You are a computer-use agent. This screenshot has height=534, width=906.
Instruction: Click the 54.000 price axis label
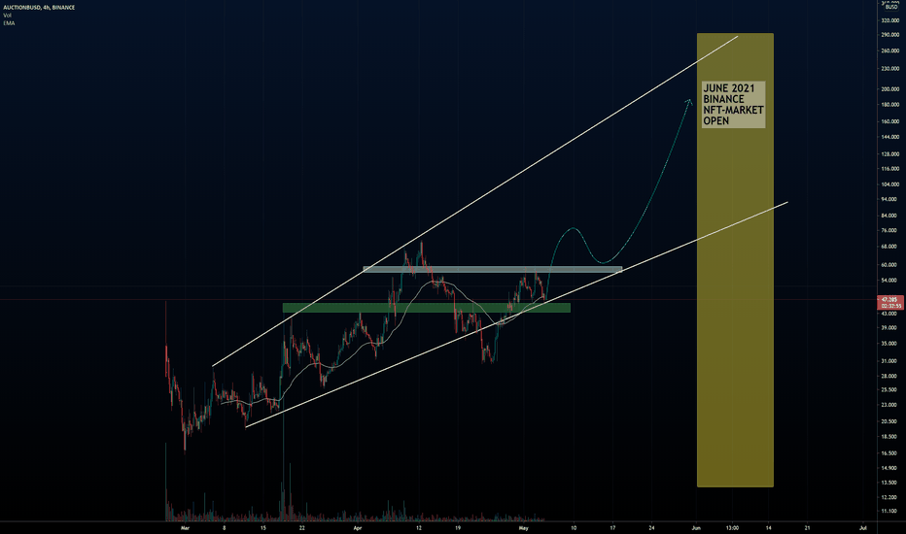[890, 281]
